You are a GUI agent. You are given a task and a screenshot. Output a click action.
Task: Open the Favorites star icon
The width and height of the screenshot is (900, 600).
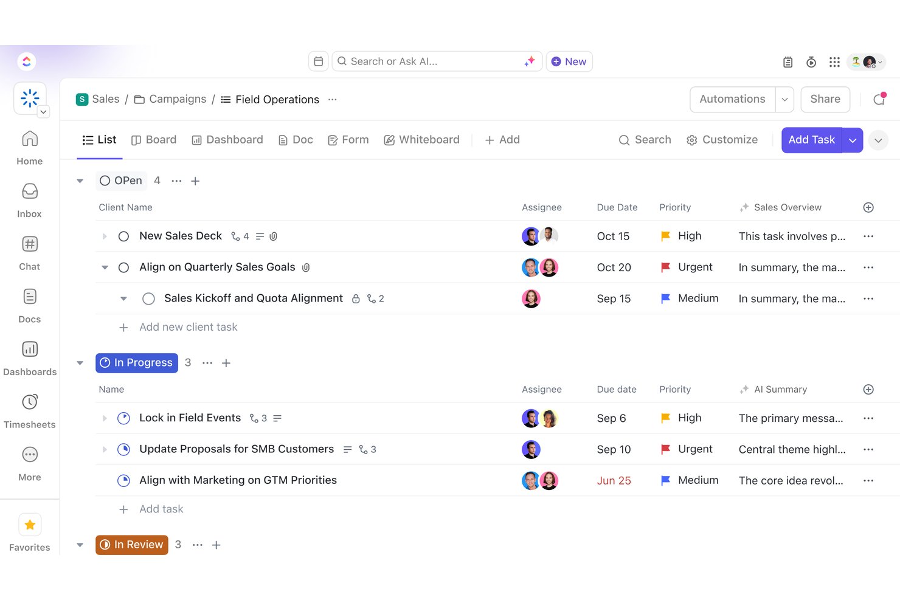click(30, 525)
